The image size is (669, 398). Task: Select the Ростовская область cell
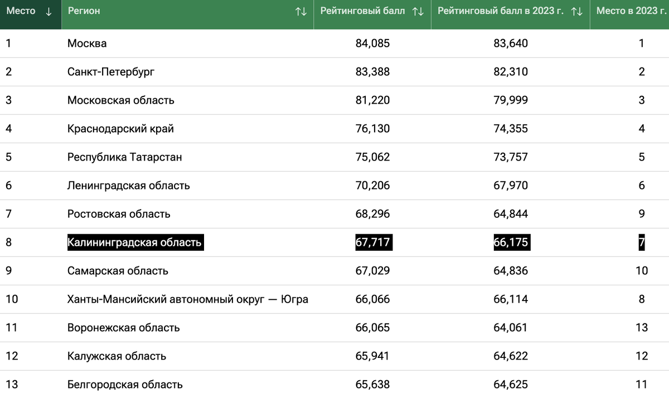pos(119,214)
